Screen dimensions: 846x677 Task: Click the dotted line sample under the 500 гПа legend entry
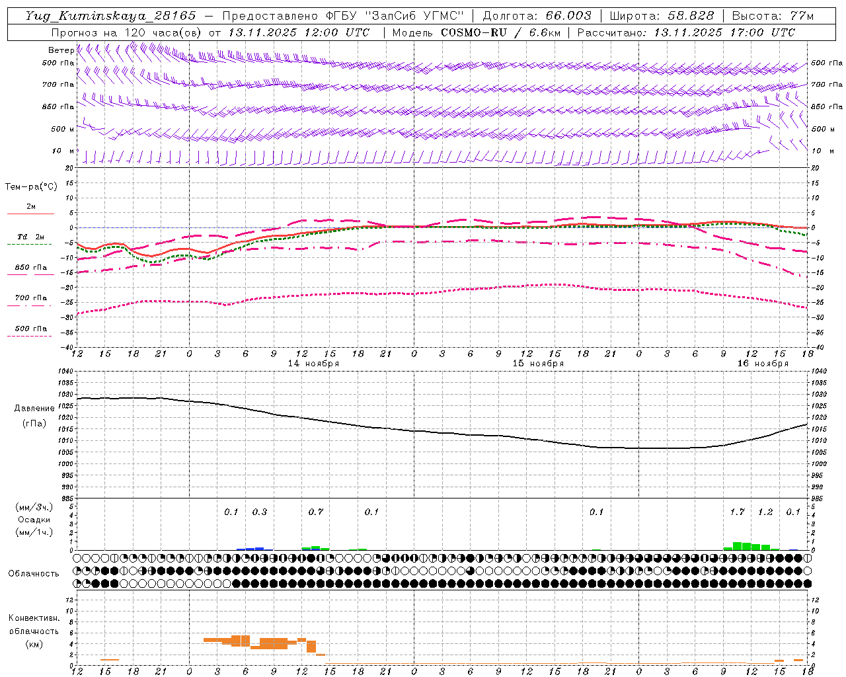click(x=29, y=337)
